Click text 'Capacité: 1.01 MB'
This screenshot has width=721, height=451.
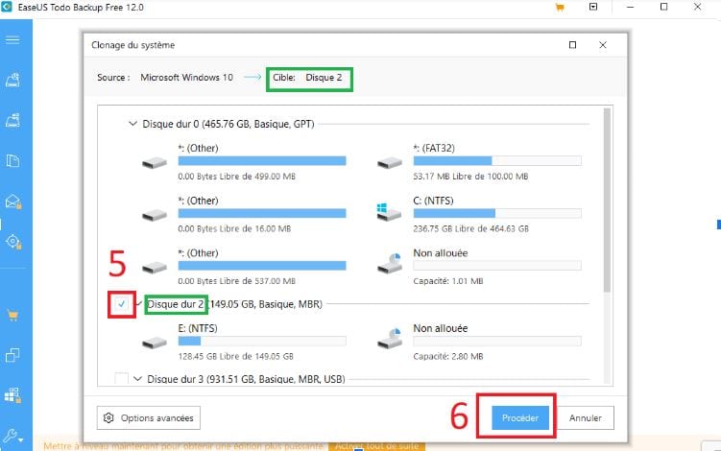tap(448, 281)
